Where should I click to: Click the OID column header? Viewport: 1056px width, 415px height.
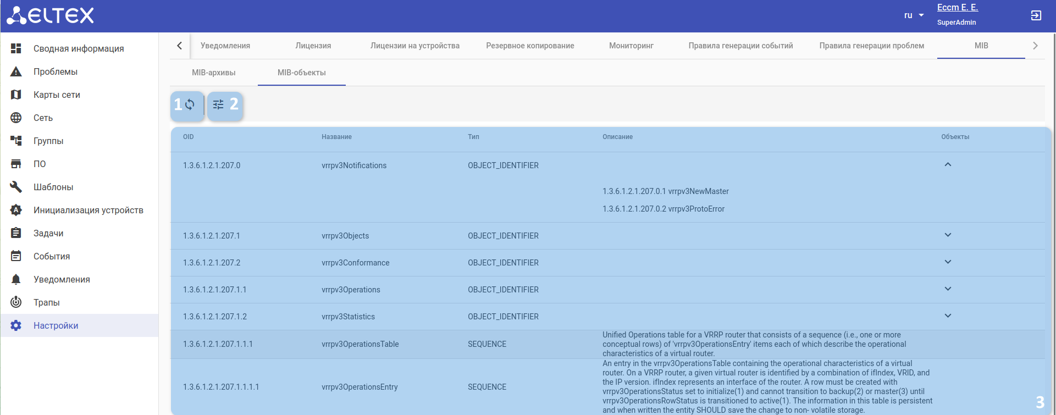coord(189,137)
